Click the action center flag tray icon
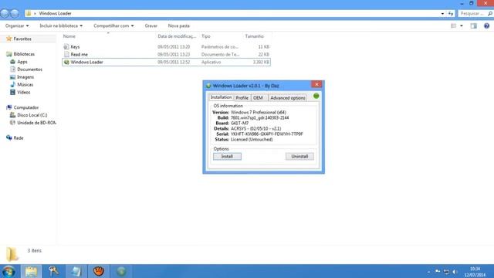This screenshot has width=494, height=278. pos(438,271)
